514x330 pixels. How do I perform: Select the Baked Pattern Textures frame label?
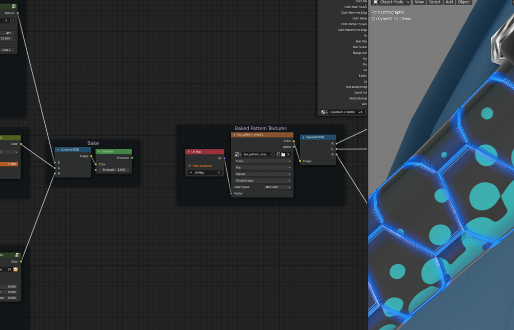coord(261,128)
